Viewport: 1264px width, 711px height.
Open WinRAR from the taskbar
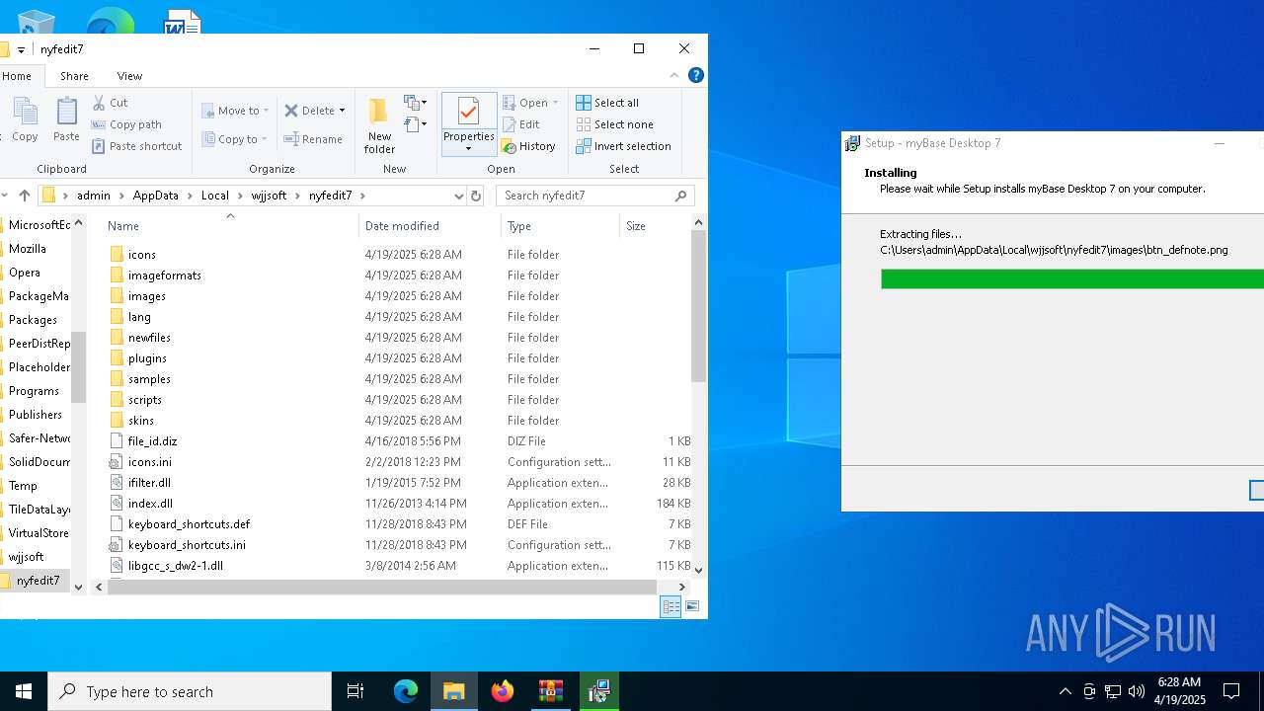pyautogui.click(x=551, y=691)
